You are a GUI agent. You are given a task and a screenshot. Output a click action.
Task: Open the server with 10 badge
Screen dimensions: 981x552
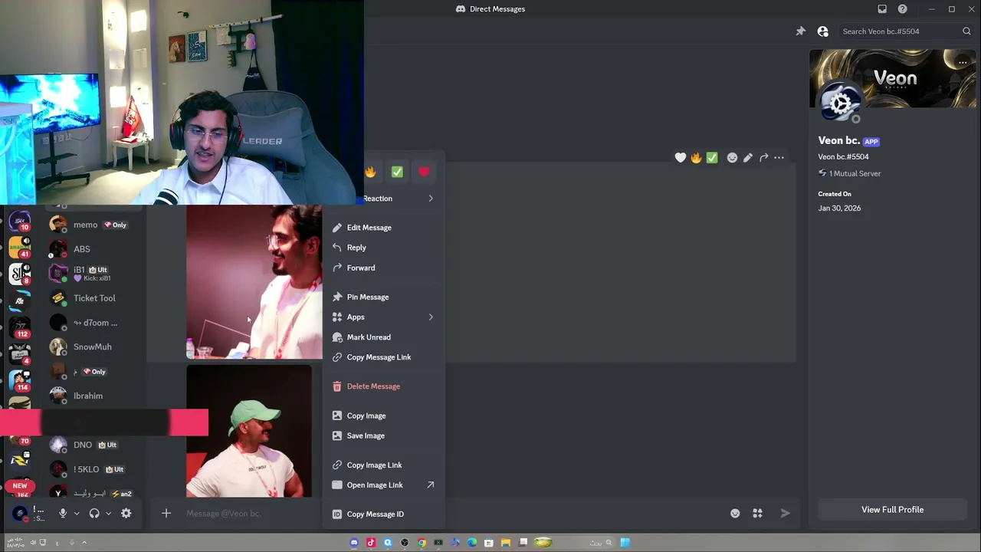click(20, 222)
